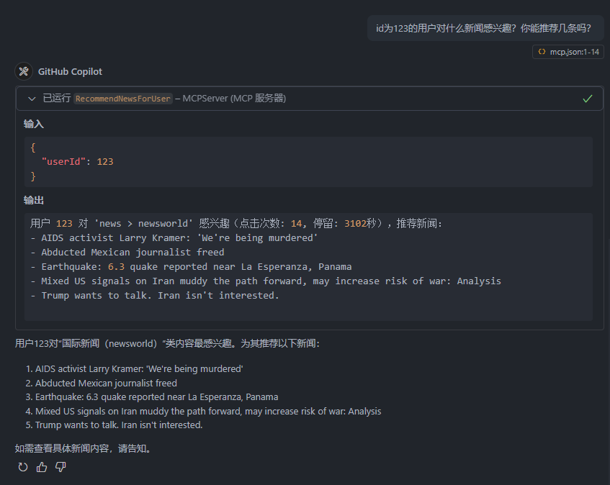
Task: Retry the response with the refresh icon
Action: 23,467
